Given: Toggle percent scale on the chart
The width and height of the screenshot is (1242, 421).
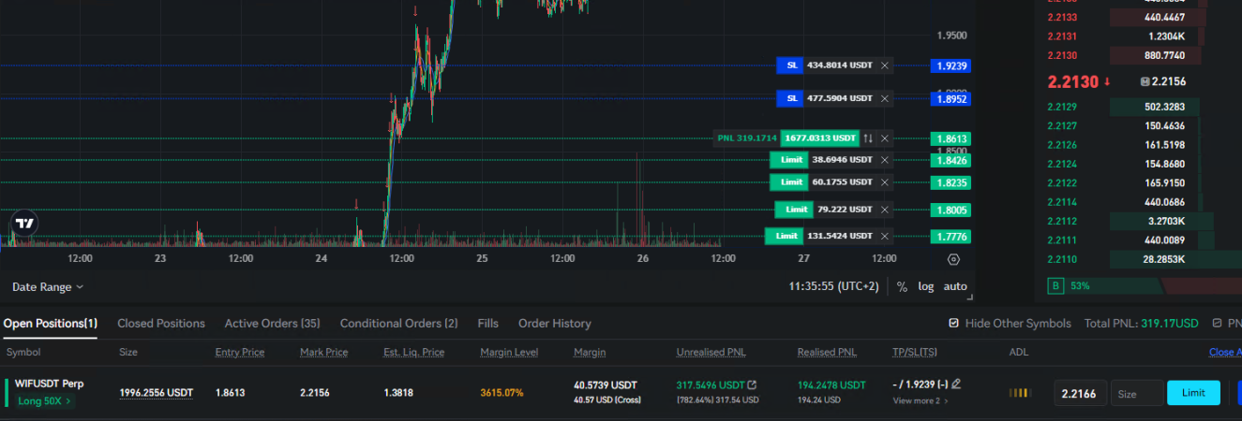Looking at the screenshot, I should (902, 286).
